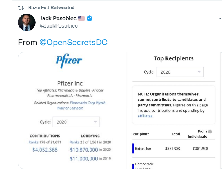Screen dimensions: 222x171
Task: Click the Ranks link under Contributions
Action: point(33,142)
